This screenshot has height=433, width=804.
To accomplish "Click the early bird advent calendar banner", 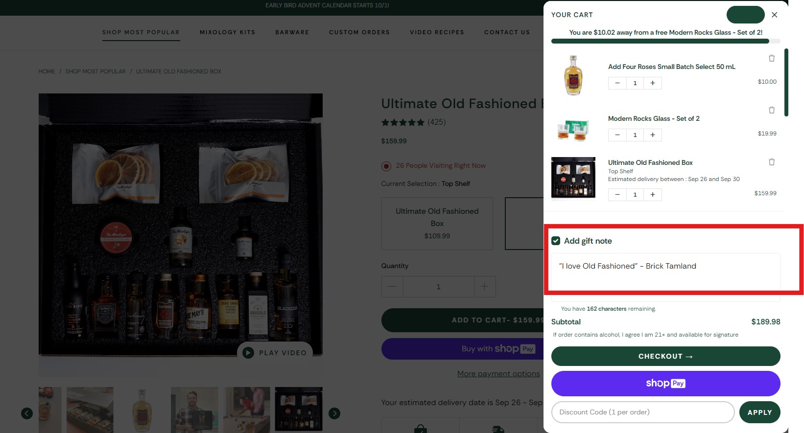I will click(x=327, y=5).
